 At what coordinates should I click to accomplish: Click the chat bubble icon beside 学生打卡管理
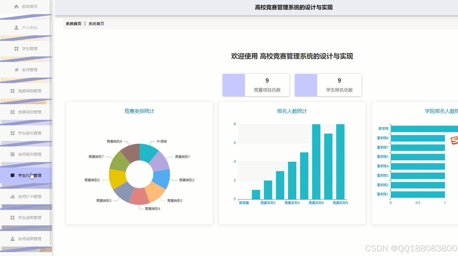pyautogui.click(x=12, y=175)
